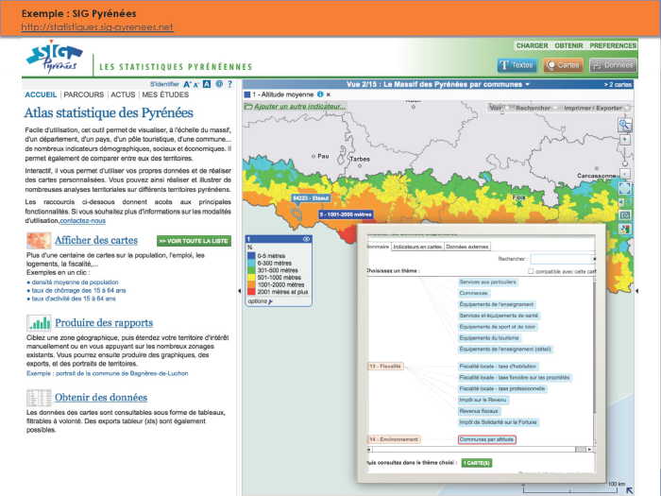This screenshot has width=661, height=496.
Task: Click the red 2001 mètres et plus swatch
Action: pyautogui.click(x=251, y=291)
